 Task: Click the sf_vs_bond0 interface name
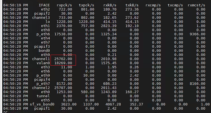(42, 104)
